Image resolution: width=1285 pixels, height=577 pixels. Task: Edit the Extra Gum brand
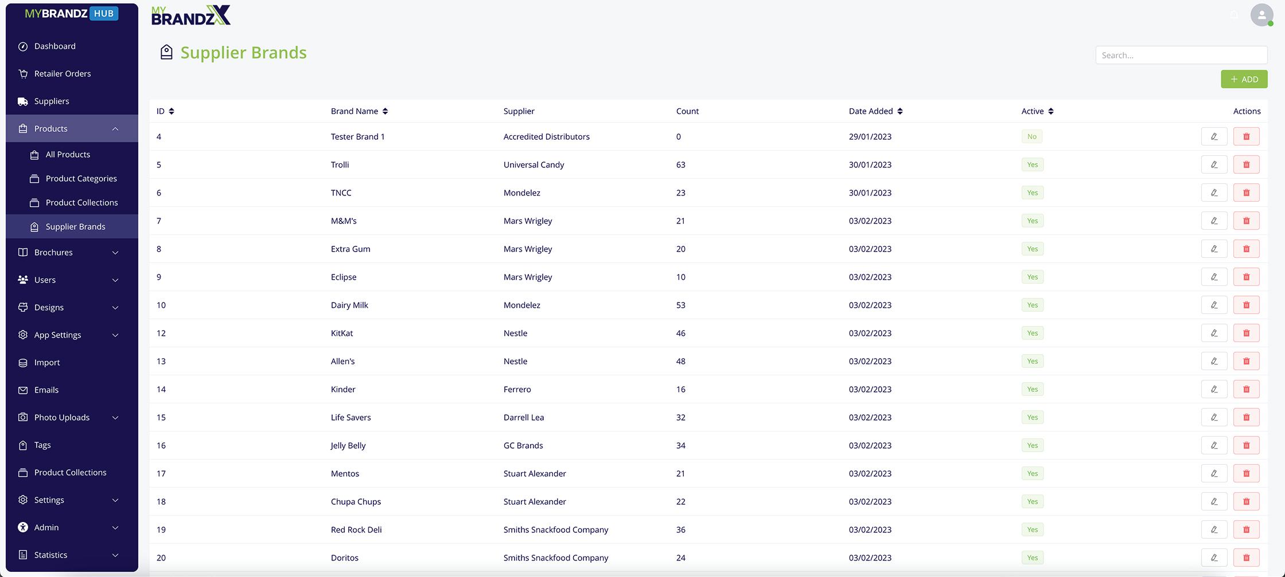coord(1214,249)
